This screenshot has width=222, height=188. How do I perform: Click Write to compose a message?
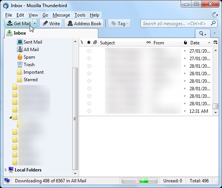point(51,23)
